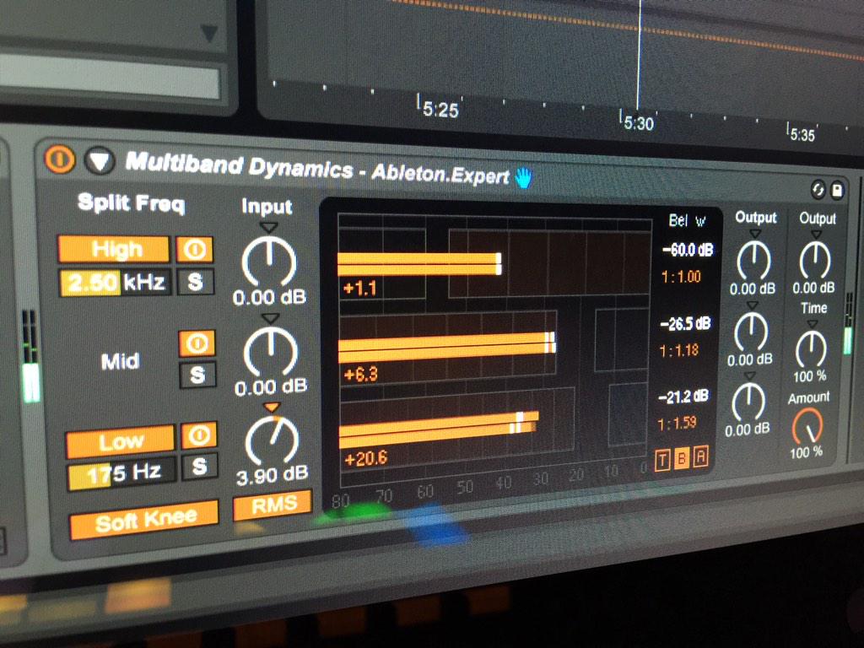Viewport: 864px width, 648px height.
Task: Click the Mid band level meter bar
Action: (447, 347)
